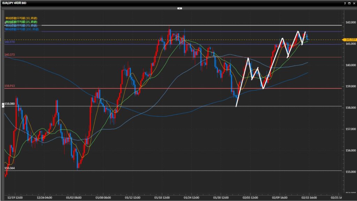The image size is (357, 201).
Task: Expand the top toolbar dropdown arrow
Action: coord(180,8)
